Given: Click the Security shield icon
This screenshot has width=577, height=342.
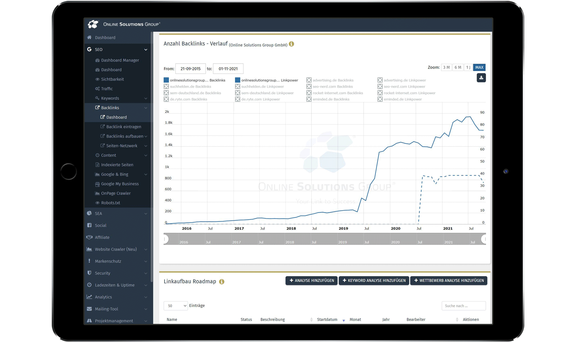Looking at the screenshot, I should click(x=89, y=273).
